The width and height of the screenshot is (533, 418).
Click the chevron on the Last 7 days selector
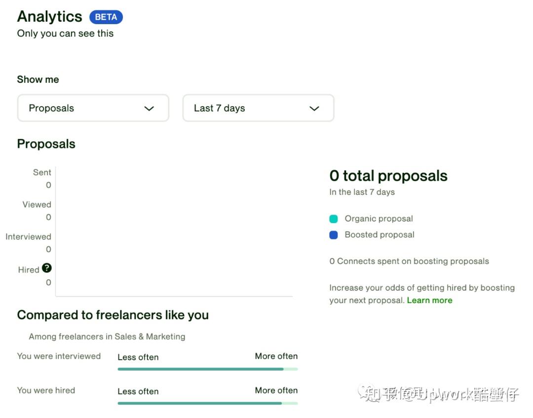click(314, 108)
